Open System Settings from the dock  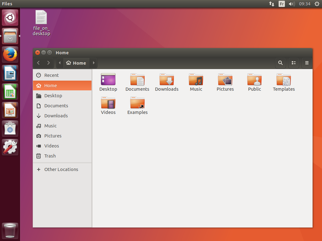[x=10, y=147]
